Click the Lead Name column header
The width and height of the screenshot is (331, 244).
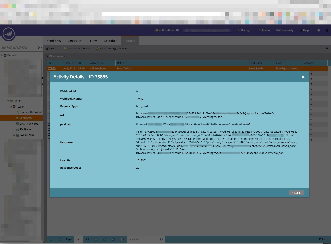(x=261, y=63)
